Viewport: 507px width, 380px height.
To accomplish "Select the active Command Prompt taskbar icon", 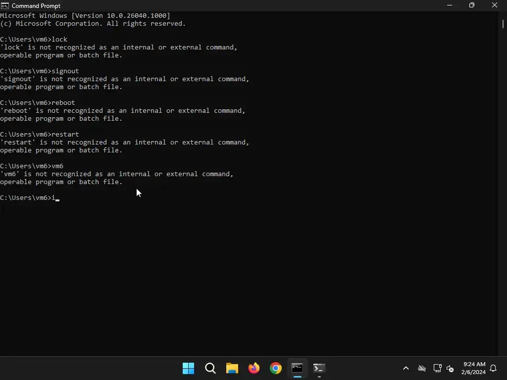I will pyautogui.click(x=297, y=368).
